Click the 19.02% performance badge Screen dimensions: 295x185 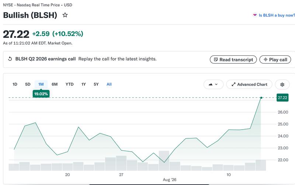pyautogui.click(x=41, y=94)
